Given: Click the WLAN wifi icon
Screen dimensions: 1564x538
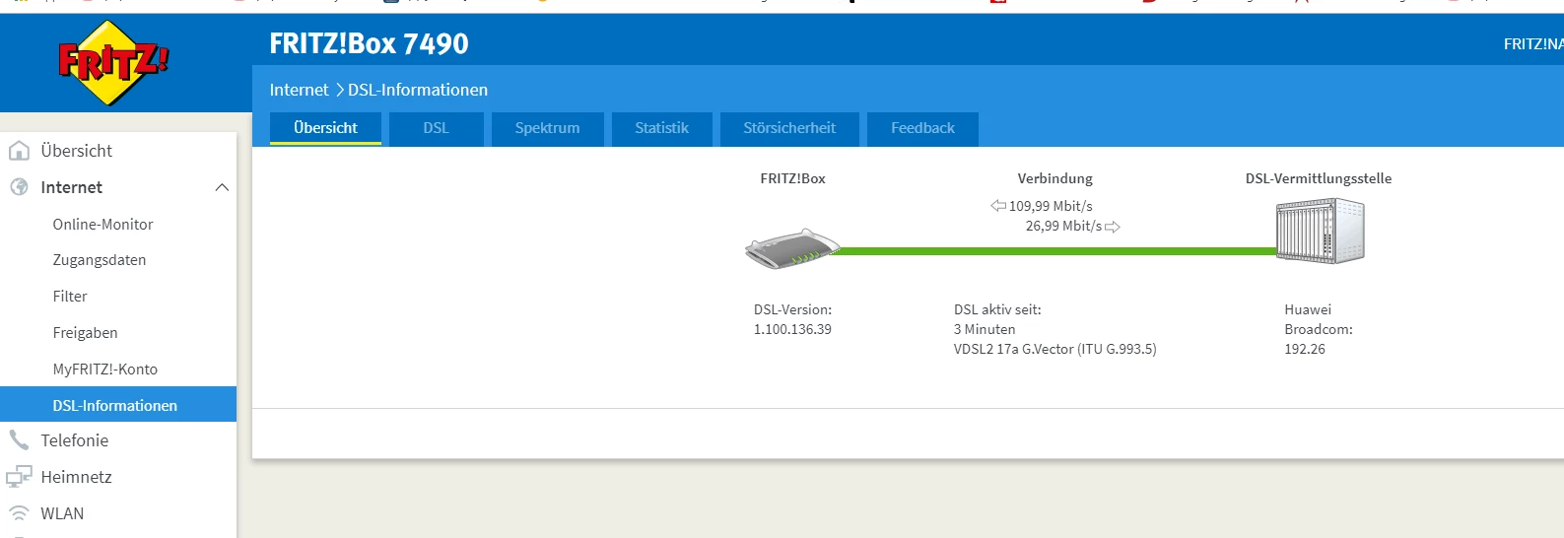Looking at the screenshot, I should coord(19,513).
